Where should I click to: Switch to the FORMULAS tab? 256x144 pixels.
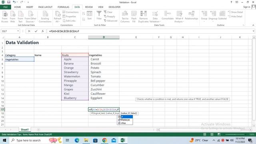click(63, 7)
